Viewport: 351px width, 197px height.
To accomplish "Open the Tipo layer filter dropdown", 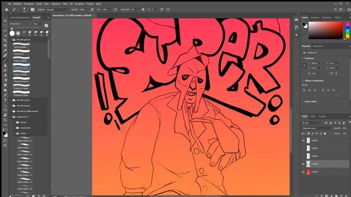I will pyautogui.click(x=312, y=123).
